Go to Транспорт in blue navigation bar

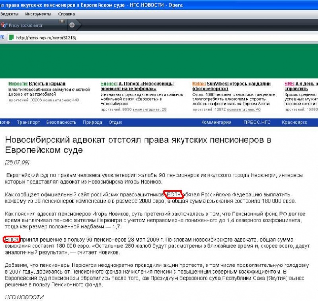tap(28, 123)
